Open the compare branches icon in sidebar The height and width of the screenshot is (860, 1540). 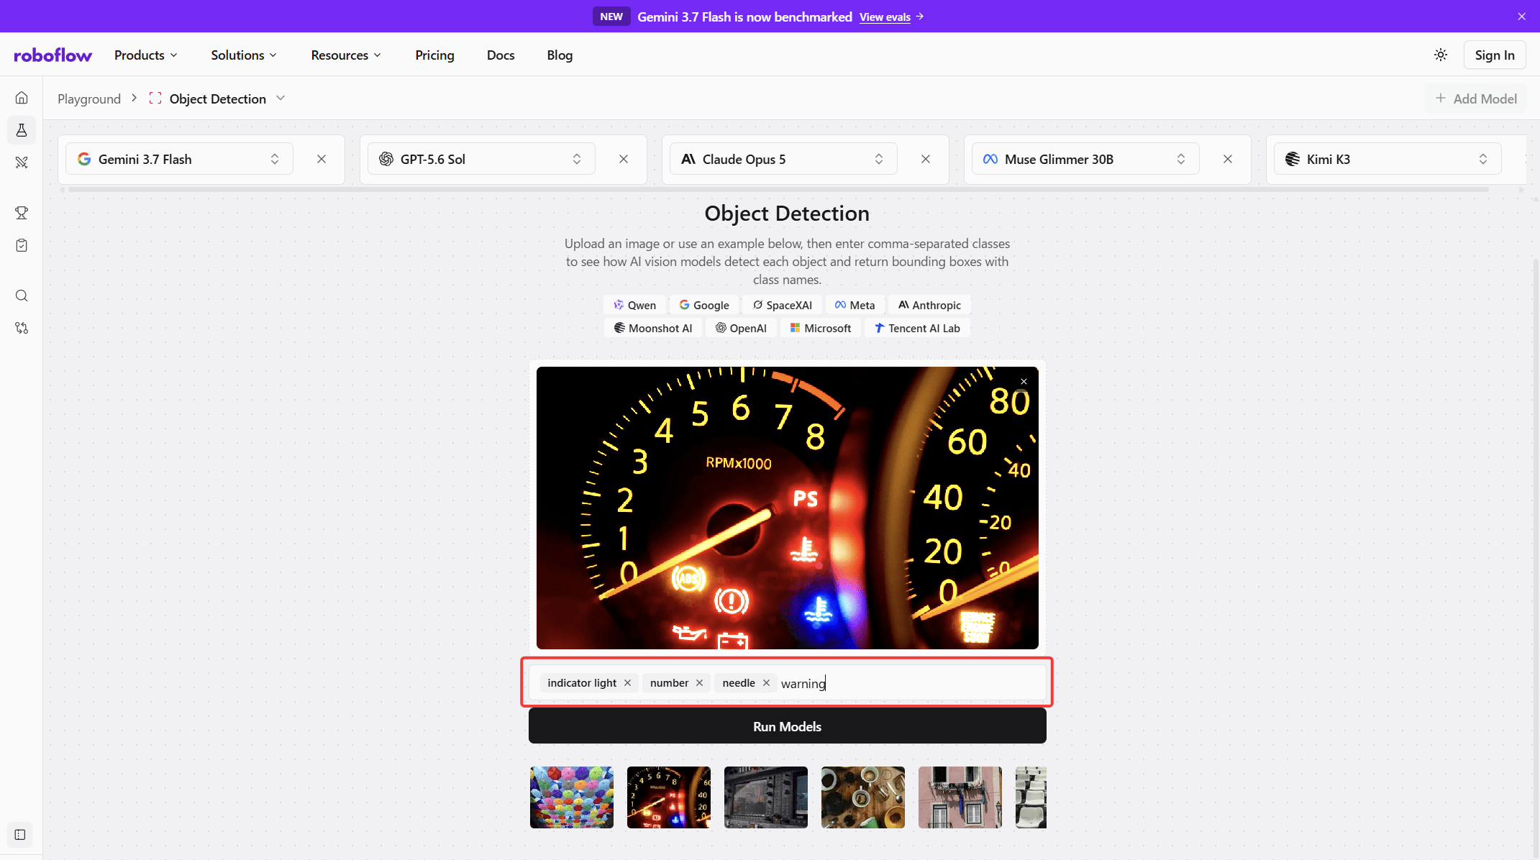tap(22, 328)
